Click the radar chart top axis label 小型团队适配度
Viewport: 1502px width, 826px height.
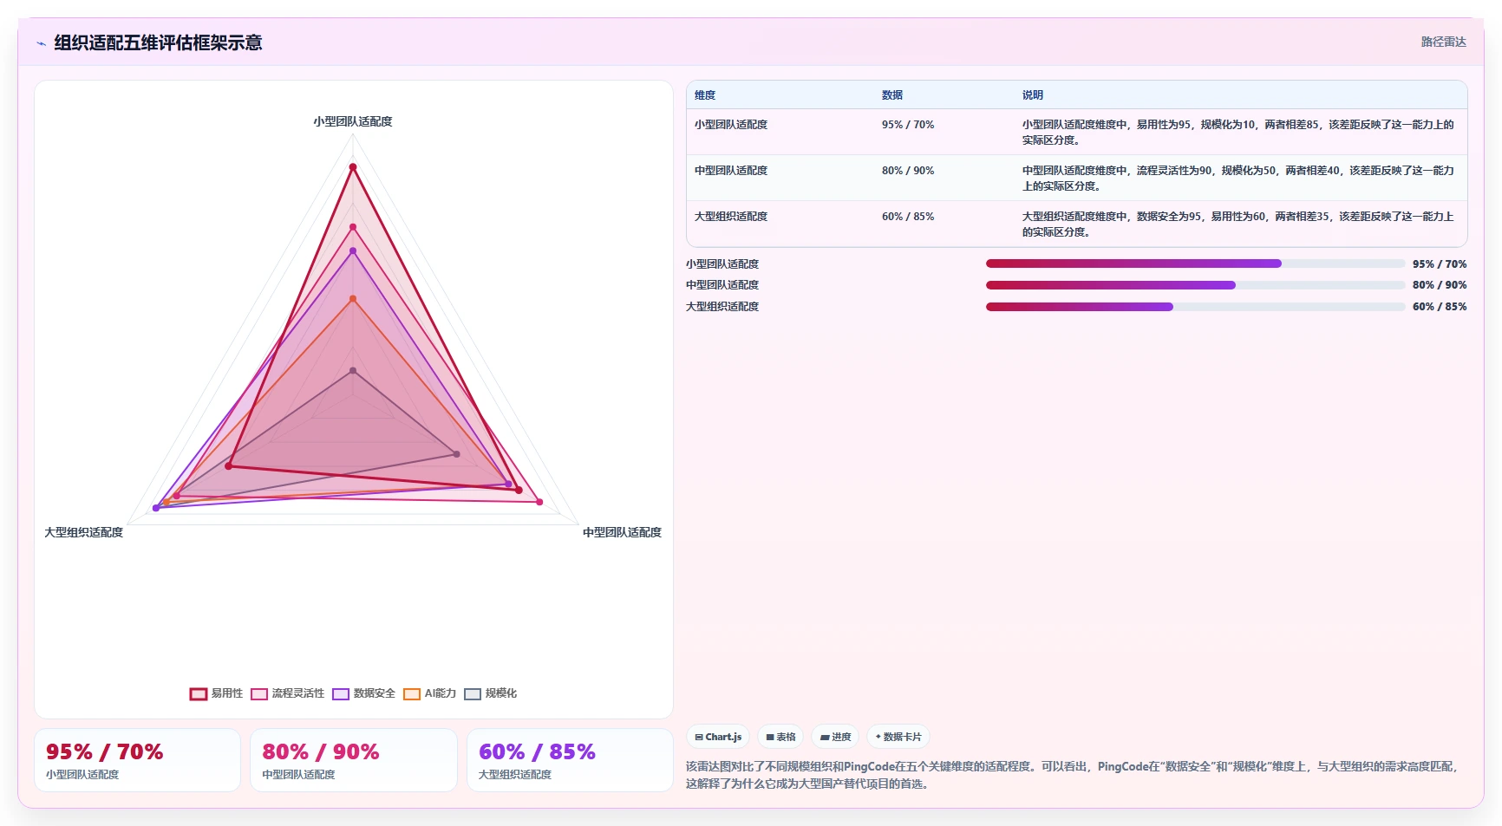(x=353, y=122)
